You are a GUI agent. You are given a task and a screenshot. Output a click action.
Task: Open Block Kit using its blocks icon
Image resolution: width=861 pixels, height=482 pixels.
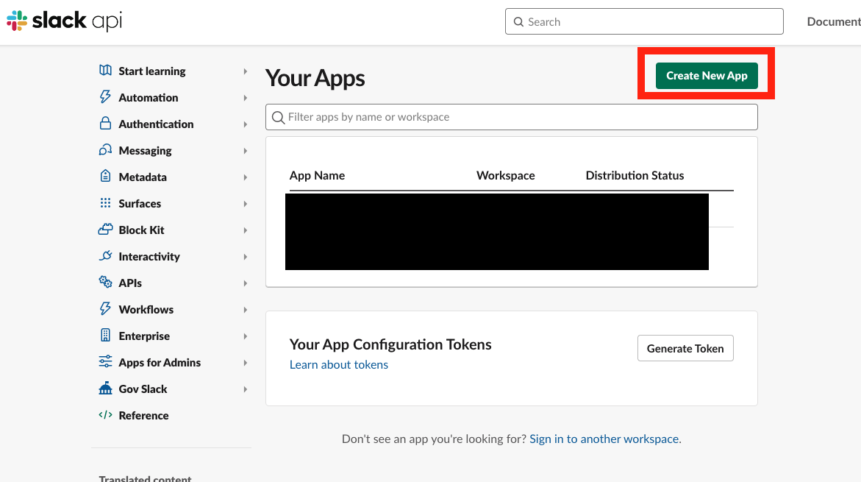point(105,230)
